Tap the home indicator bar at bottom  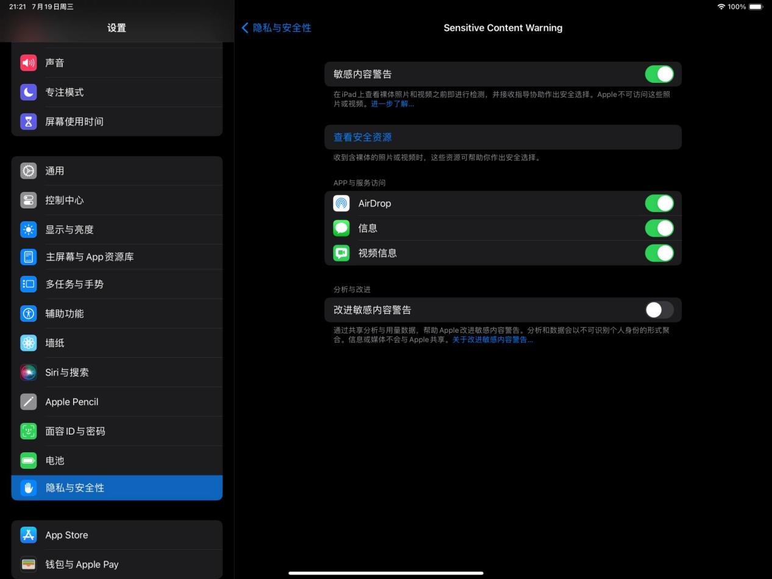click(386, 572)
